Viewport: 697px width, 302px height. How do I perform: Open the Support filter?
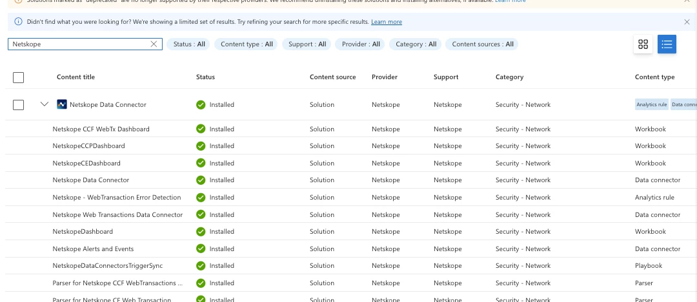pyautogui.click(x=307, y=44)
